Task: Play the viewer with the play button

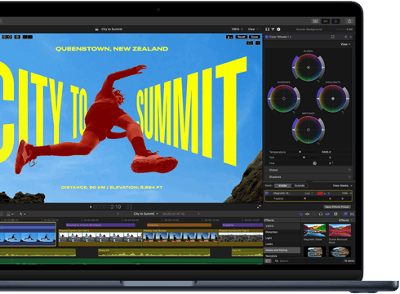Action: click(x=91, y=207)
